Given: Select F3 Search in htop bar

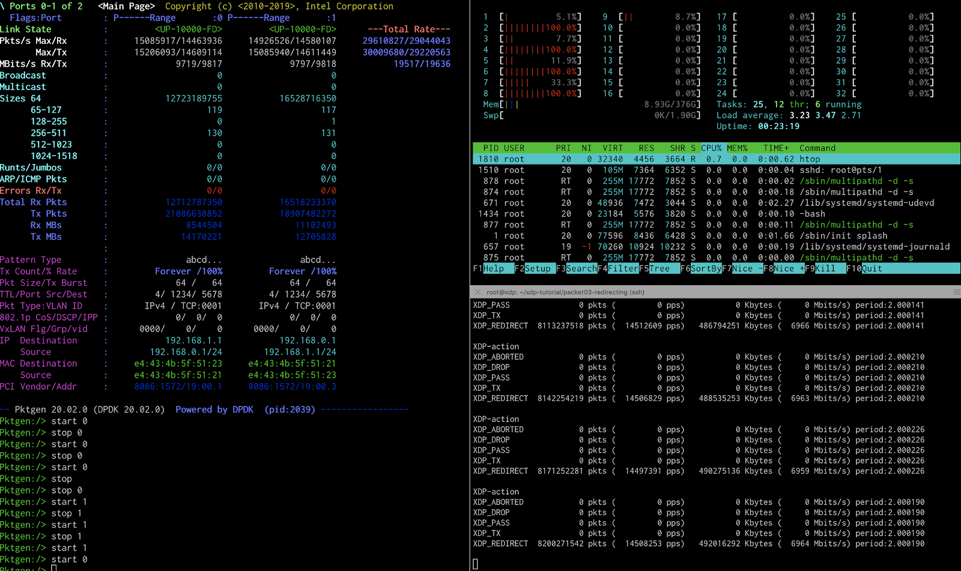Looking at the screenshot, I should coord(576,268).
